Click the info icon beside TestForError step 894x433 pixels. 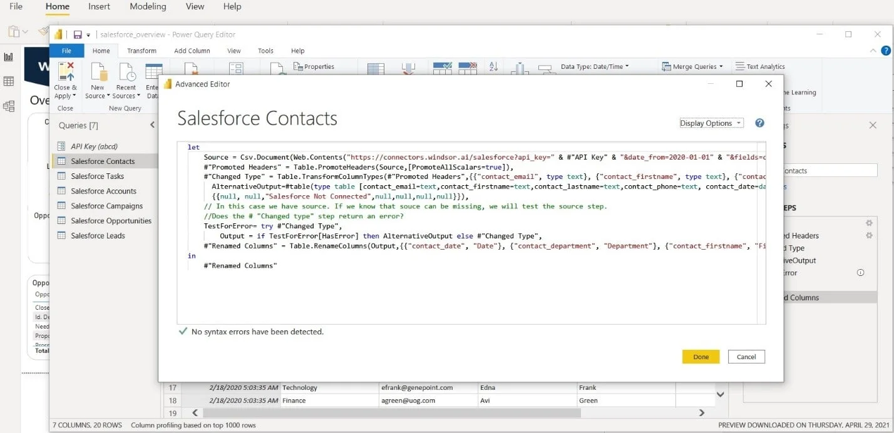860,273
